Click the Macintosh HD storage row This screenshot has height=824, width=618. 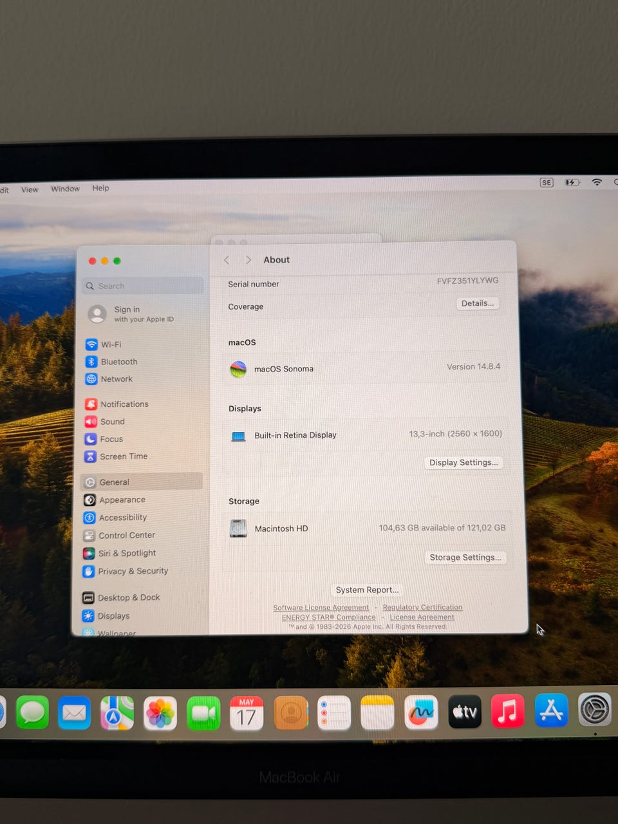coord(367,528)
